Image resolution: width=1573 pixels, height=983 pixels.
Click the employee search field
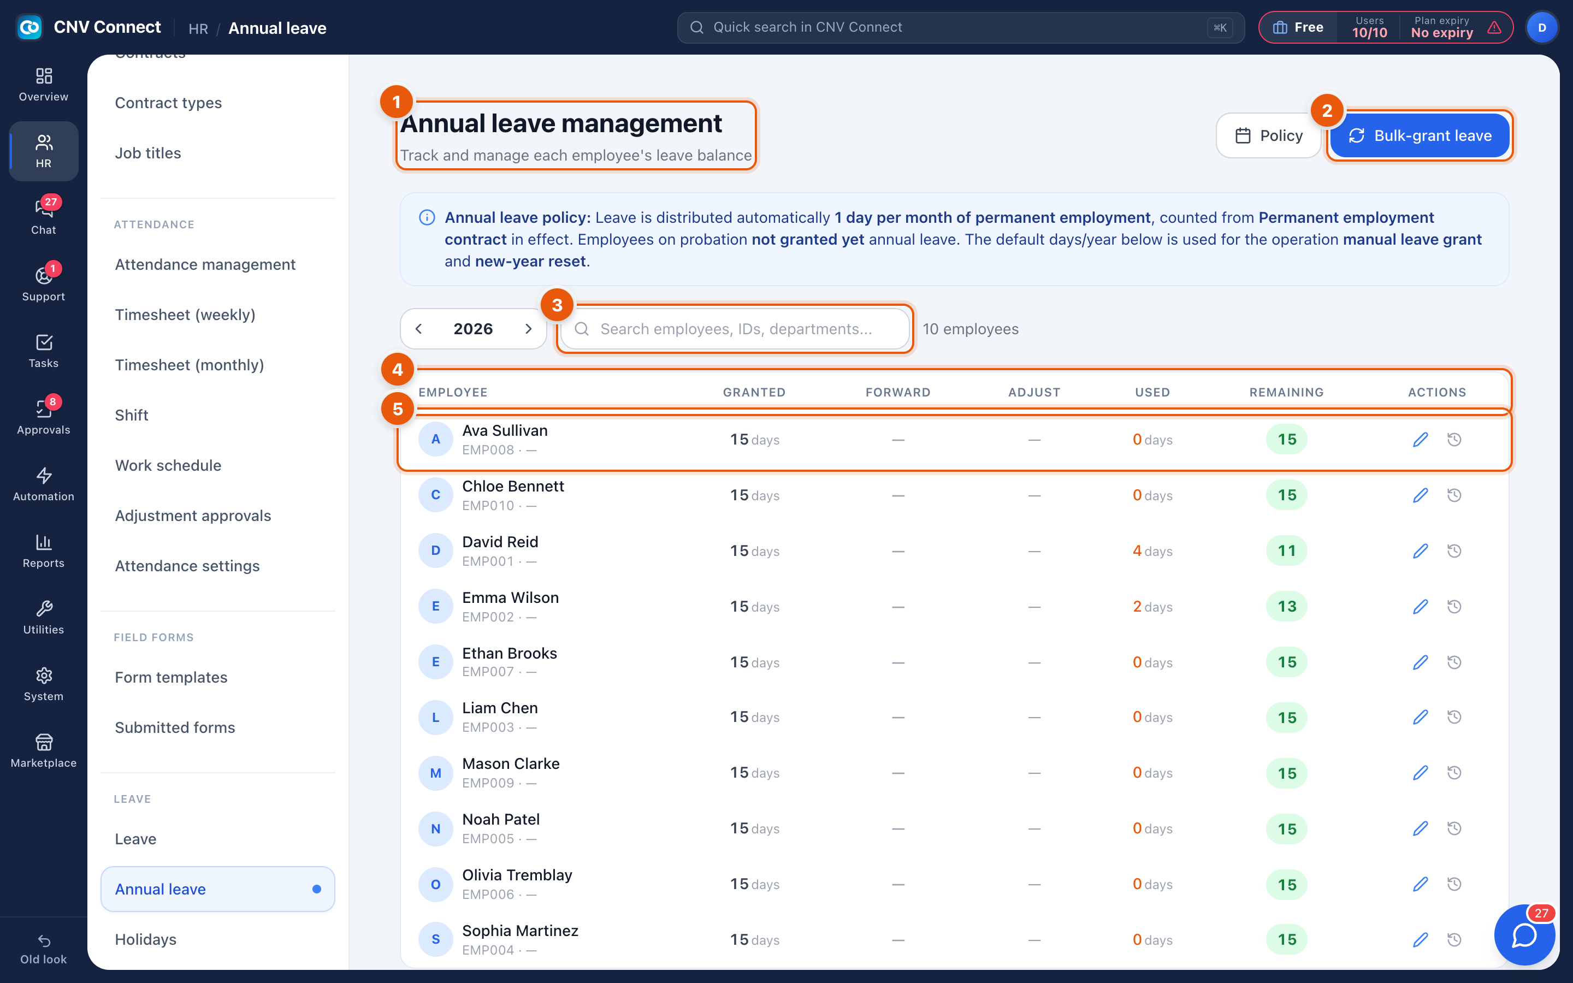735,329
